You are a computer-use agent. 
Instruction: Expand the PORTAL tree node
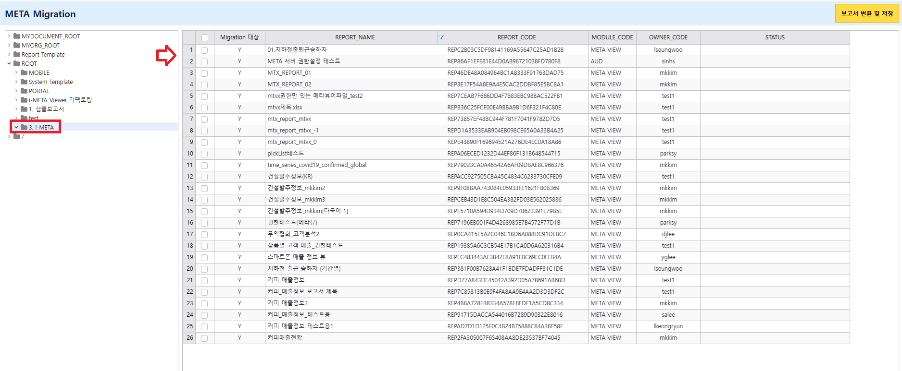[x=16, y=91]
